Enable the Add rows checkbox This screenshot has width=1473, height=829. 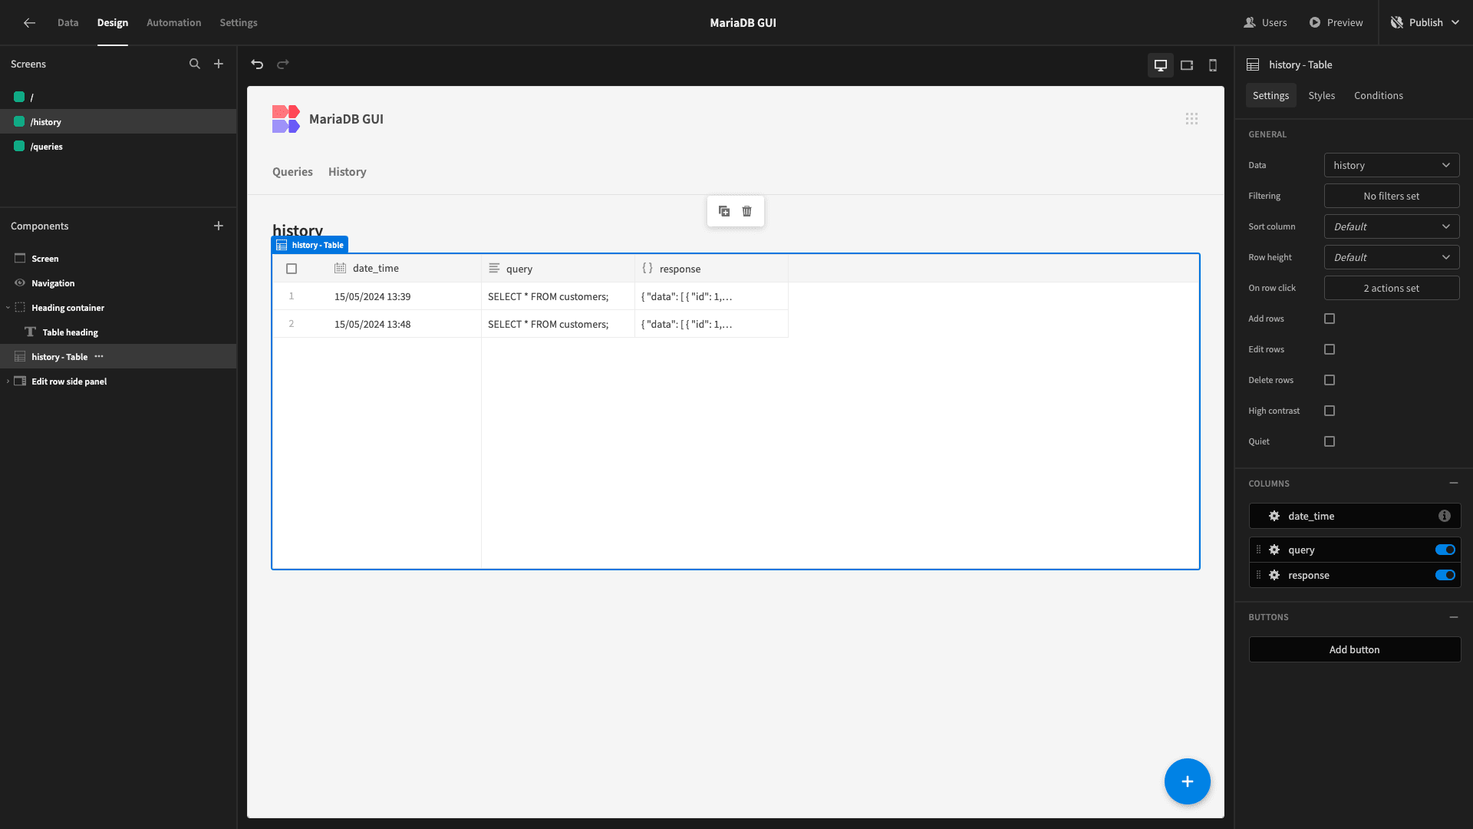click(1330, 319)
